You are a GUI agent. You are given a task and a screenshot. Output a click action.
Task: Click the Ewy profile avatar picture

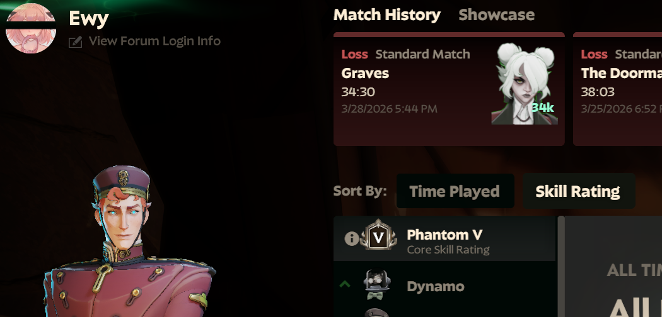pos(31,28)
